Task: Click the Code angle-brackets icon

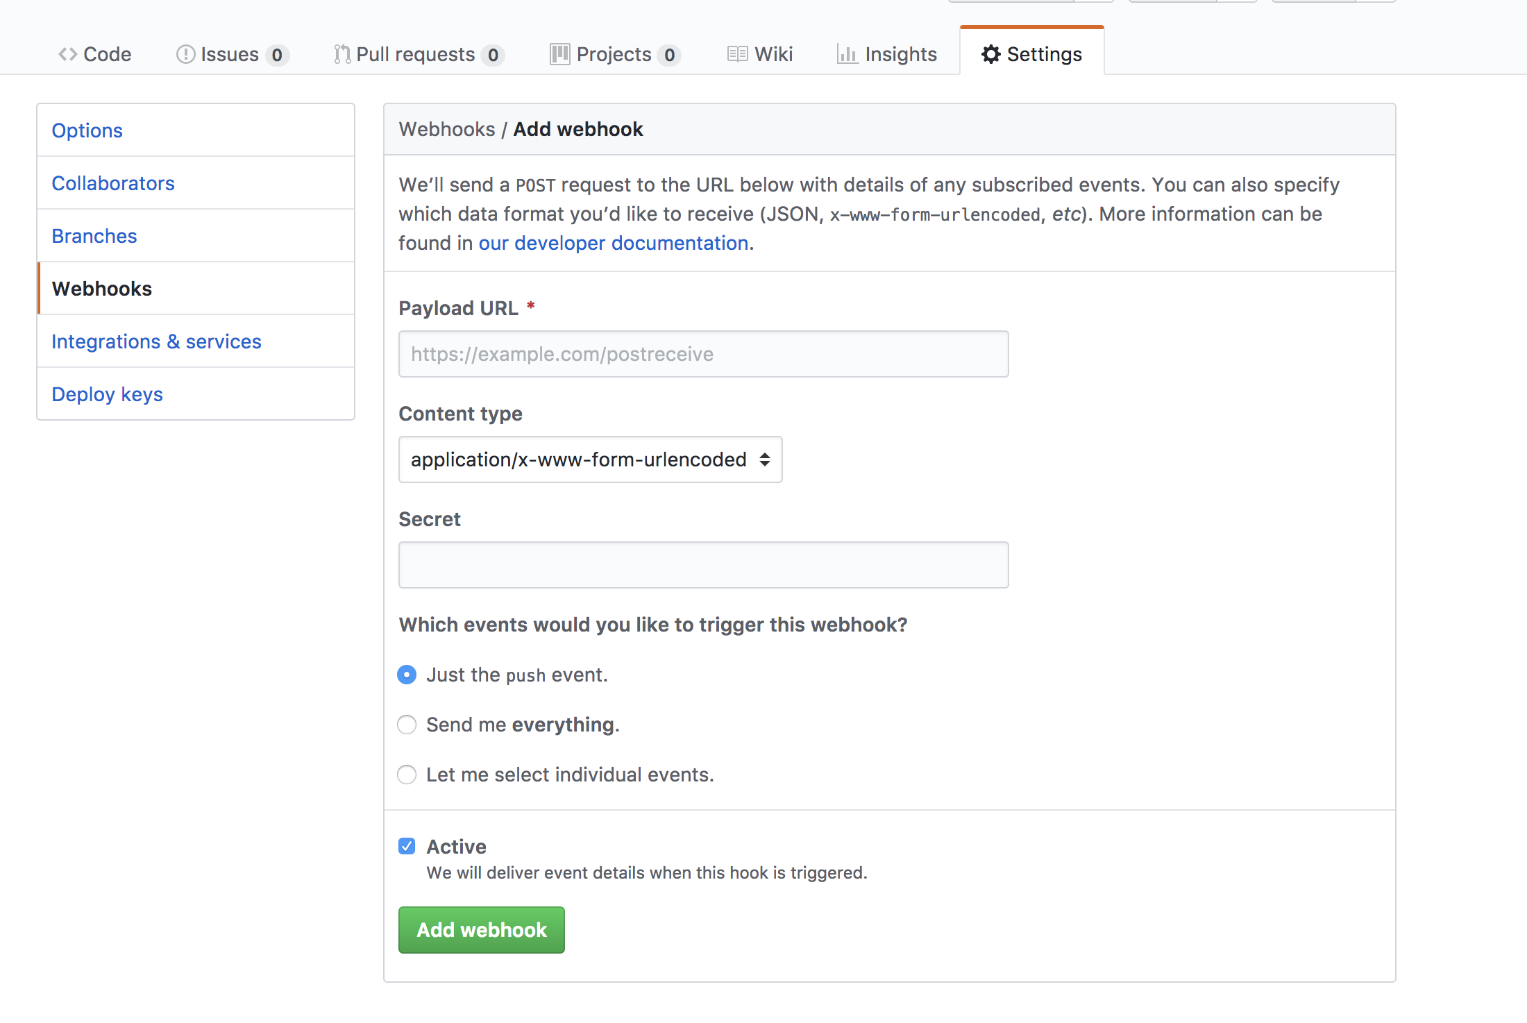Action: 67,53
